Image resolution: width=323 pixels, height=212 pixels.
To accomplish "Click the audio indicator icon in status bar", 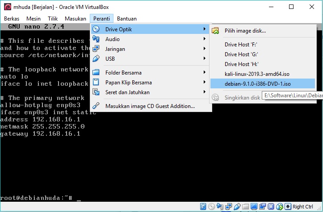I will pyautogui.click(x=220, y=206).
